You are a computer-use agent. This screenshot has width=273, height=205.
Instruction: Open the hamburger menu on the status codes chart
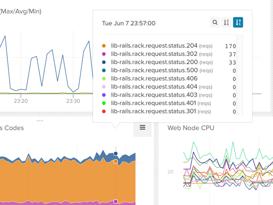142,128
